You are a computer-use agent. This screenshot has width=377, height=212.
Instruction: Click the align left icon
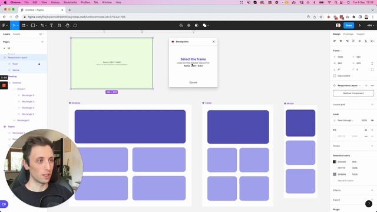pyautogui.click(x=335, y=41)
